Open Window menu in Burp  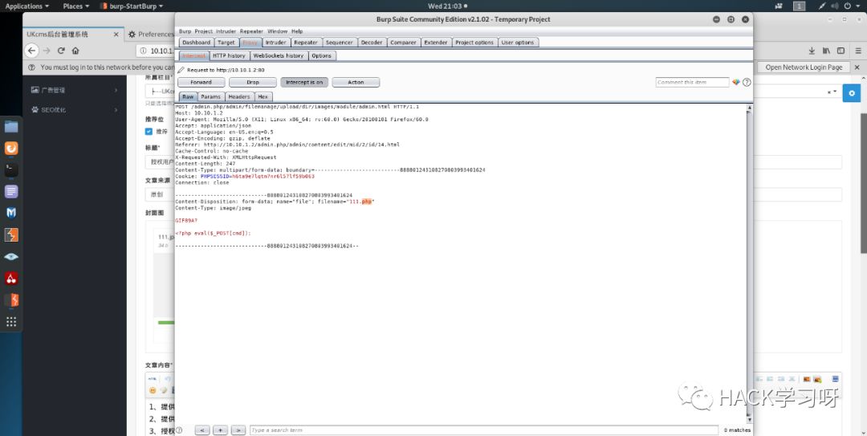278,31
